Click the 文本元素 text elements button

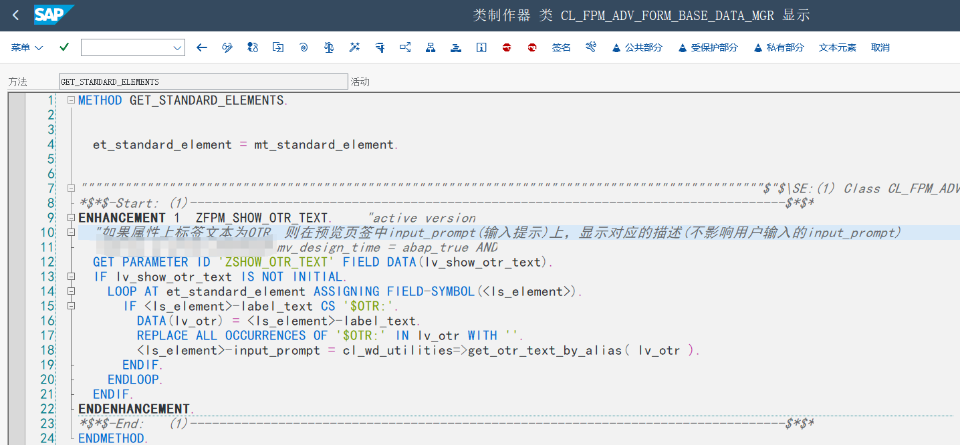pos(838,47)
